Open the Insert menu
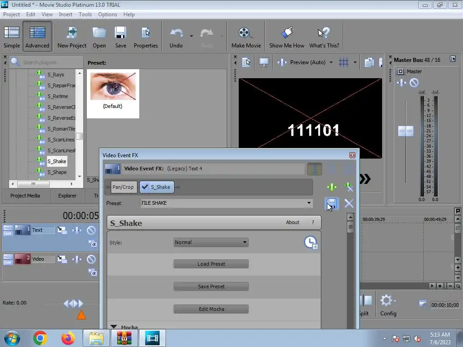 pyautogui.click(x=66, y=14)
